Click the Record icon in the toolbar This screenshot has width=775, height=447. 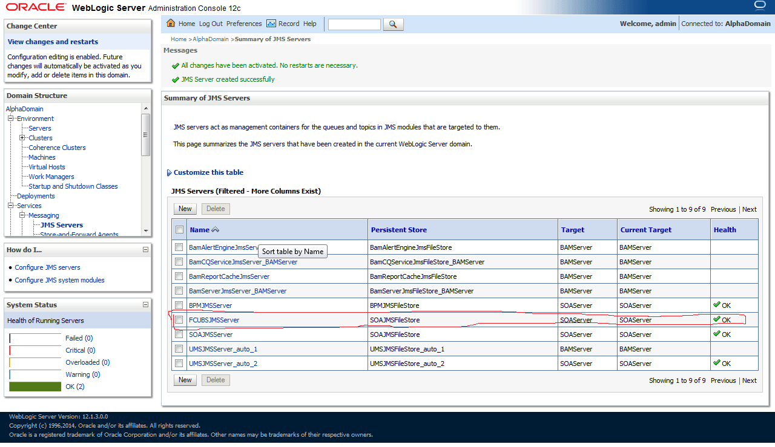pos(271,24)
